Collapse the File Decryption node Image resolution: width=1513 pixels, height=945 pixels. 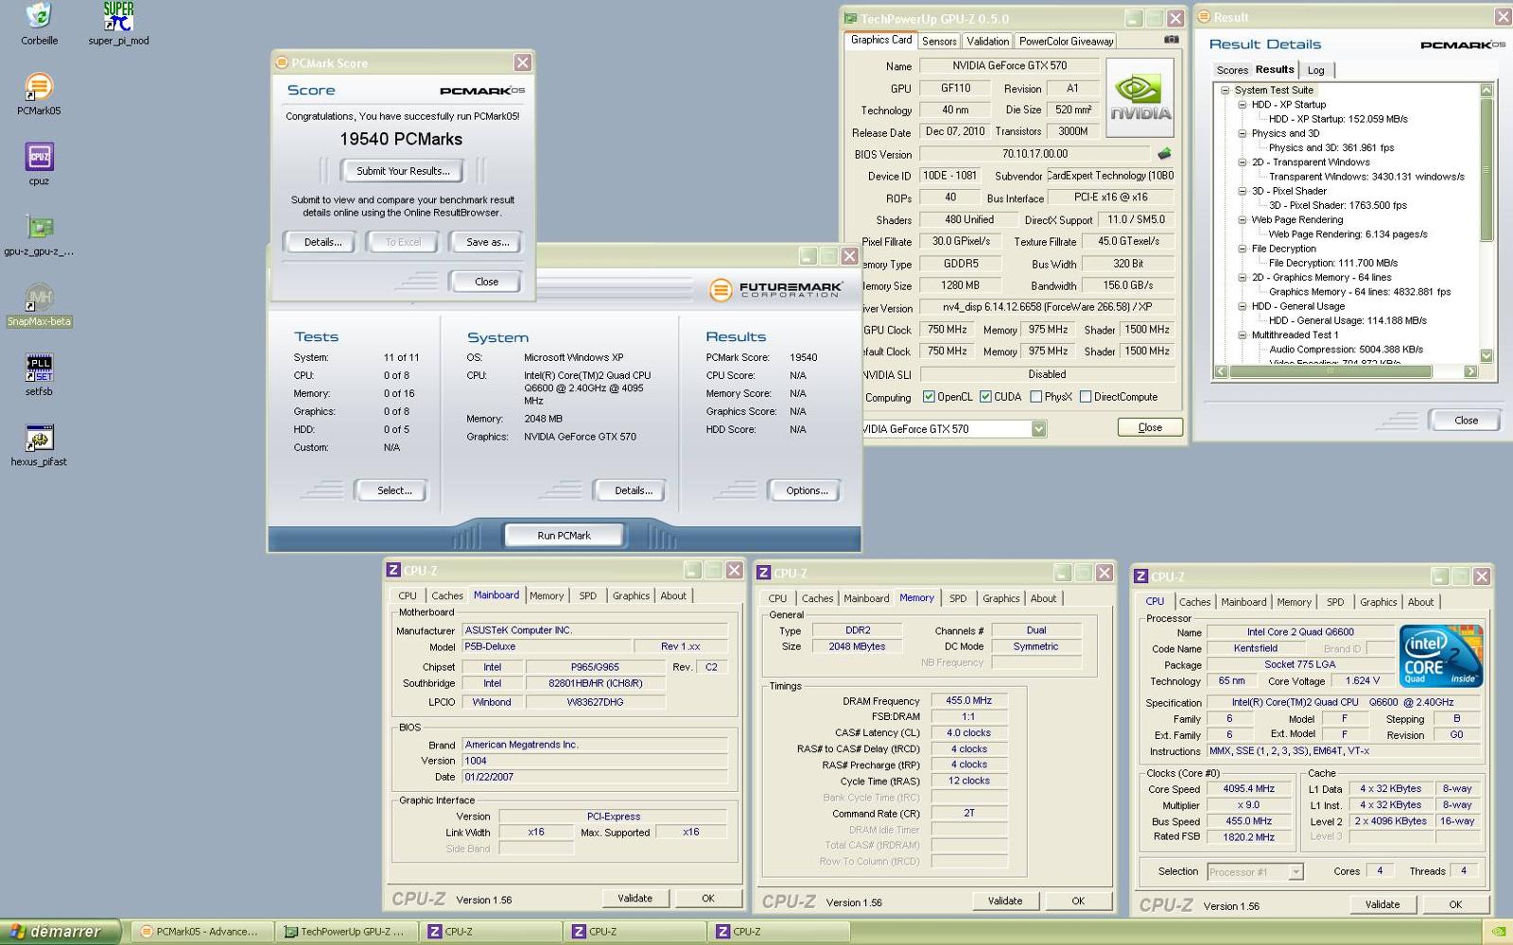[x=1243, y=249]
